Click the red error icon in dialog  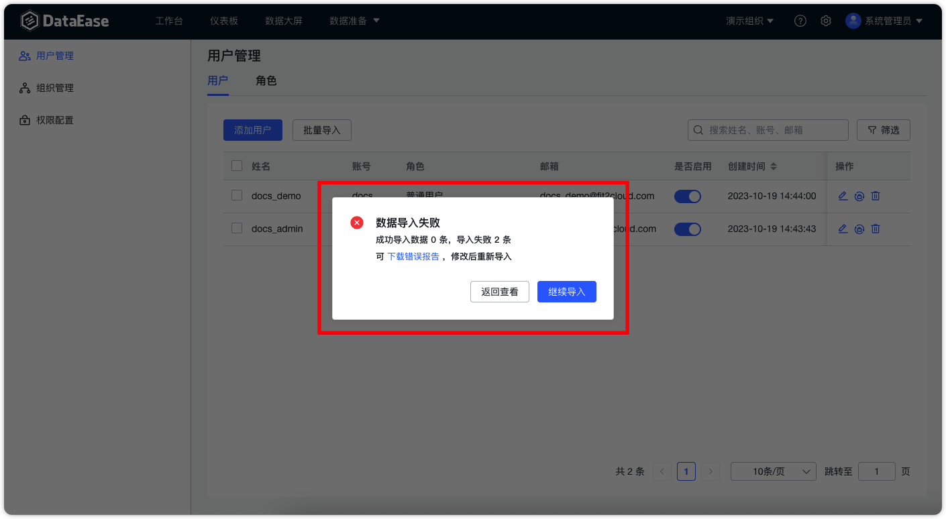[x=357, y=223]
